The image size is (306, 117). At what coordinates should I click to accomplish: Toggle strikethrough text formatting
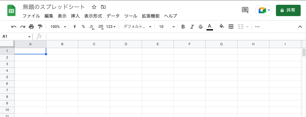point(201,27)
